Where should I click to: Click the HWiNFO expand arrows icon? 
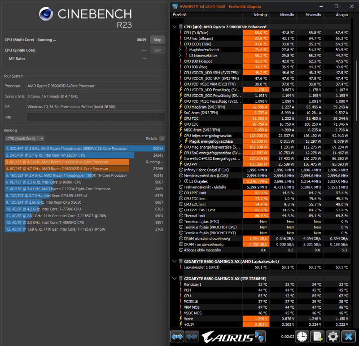(x=177, y=337)
